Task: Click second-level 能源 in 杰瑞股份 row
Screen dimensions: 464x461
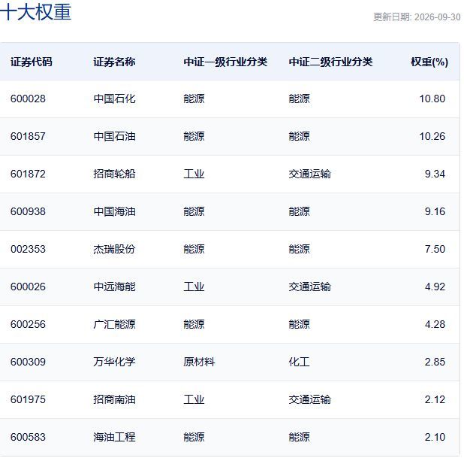Action: click(299, 249)
